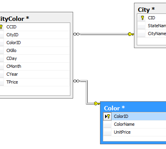Image resolution: width=166 pixels, height=149 pixels.
Task: Select the CityID column in CityColor
Action: pos(35,35)
